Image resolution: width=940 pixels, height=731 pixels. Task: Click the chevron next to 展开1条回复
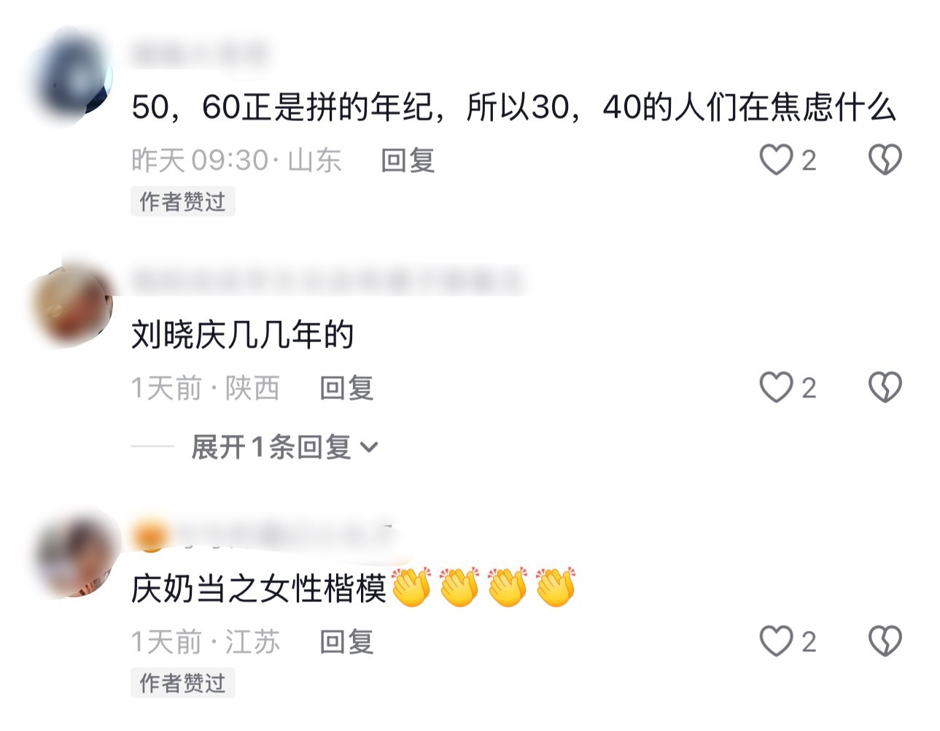(x=369, y=448)
